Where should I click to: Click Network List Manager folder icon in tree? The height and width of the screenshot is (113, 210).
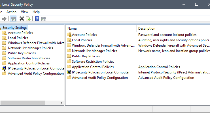pos(4,48)
